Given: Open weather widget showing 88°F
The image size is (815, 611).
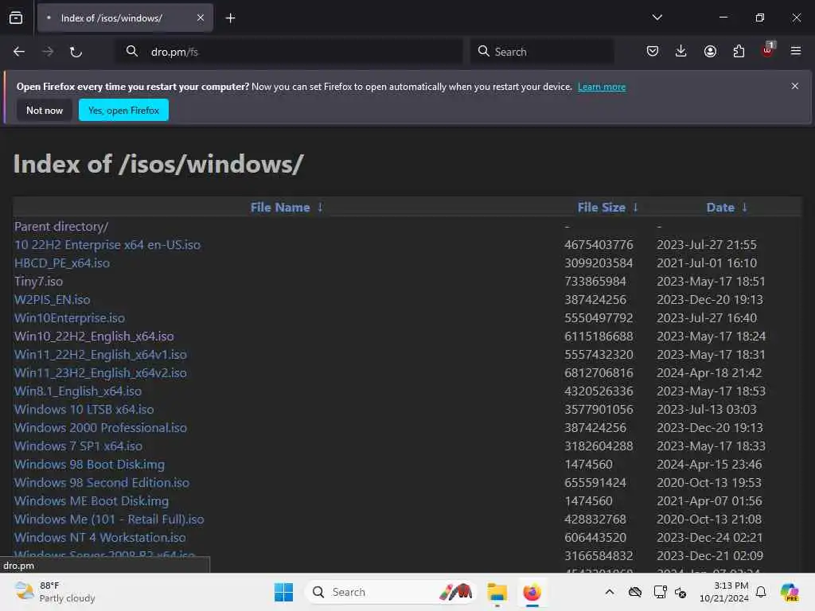Looking at the screenshot, I should pos(55,592).
